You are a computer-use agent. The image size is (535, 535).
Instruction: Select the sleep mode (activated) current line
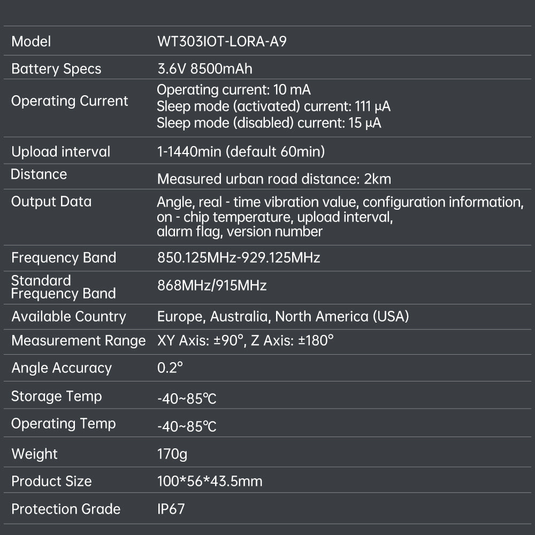273,106
